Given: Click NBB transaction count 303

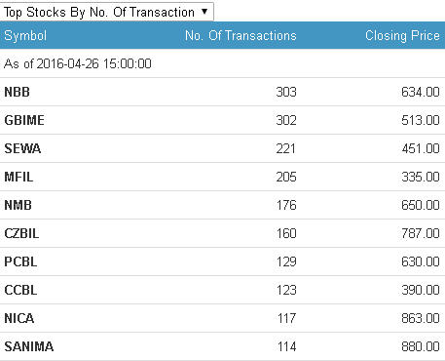Looking at the screenshot, I should tap(286, 92).
